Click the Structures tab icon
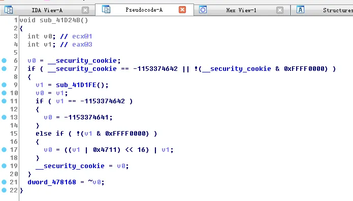 point(300,10)
